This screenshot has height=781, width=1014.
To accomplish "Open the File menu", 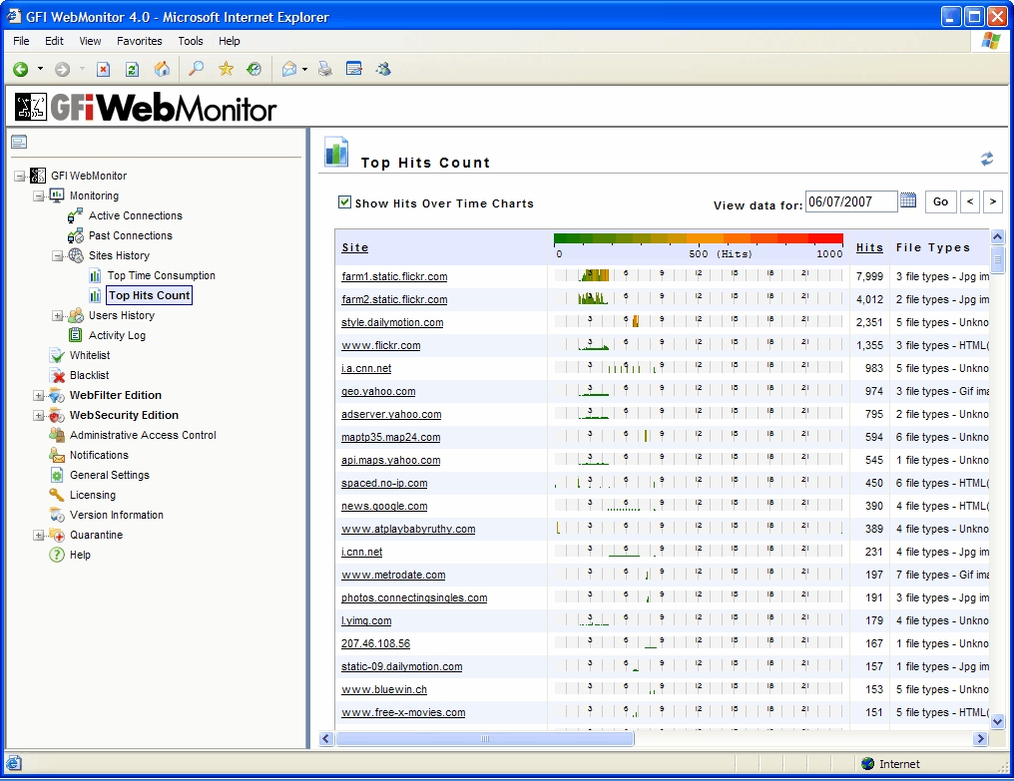I will point(21,41).
